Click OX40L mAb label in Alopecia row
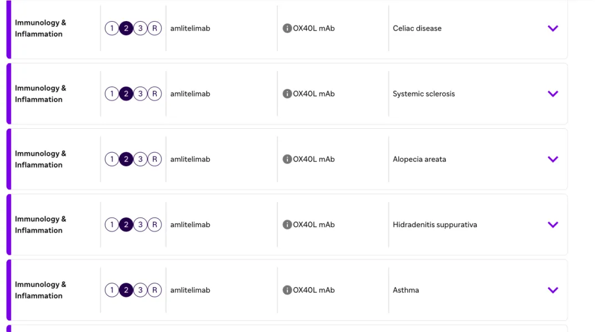 pyautogui.click(x=314, y=159)
